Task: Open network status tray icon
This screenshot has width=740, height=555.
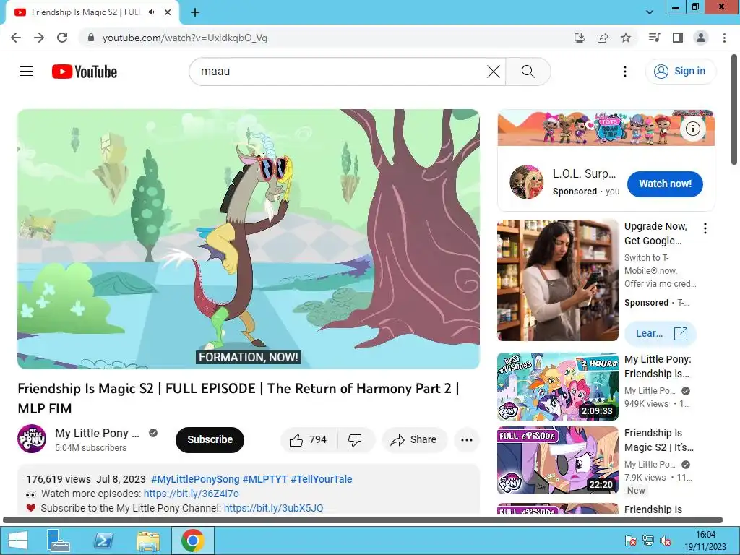Action: pyautogui.click(x=648, y=541)
